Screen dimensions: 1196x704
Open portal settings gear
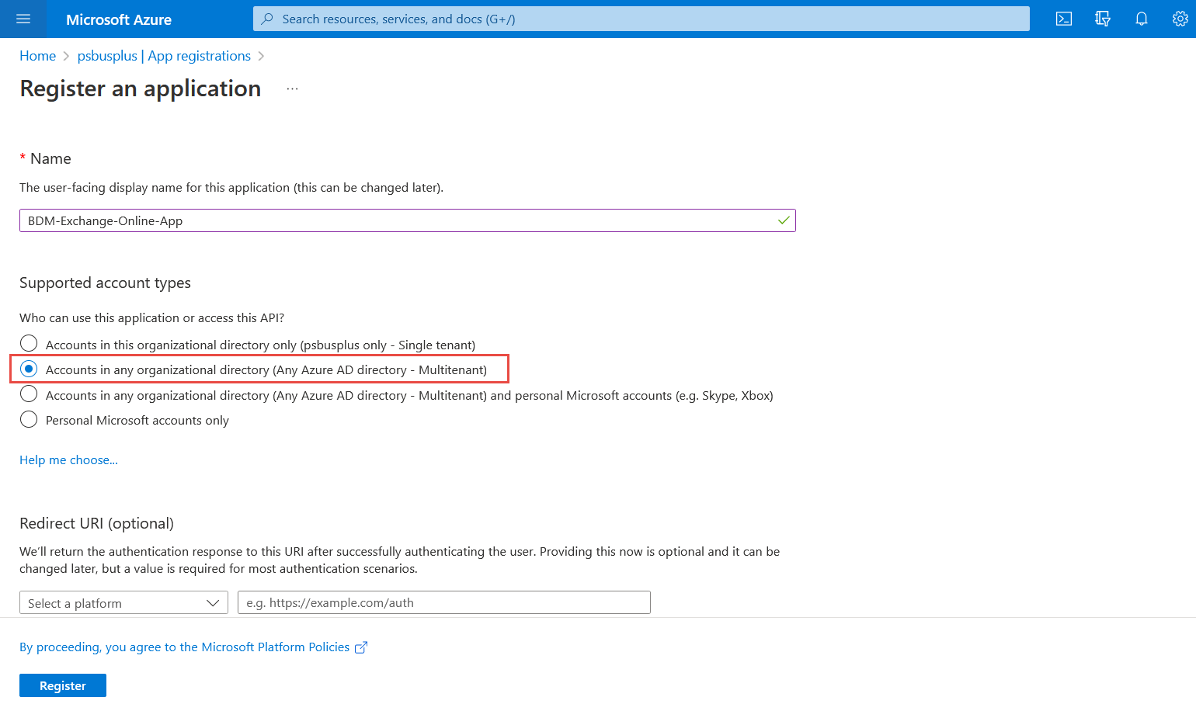[1180, 19]
